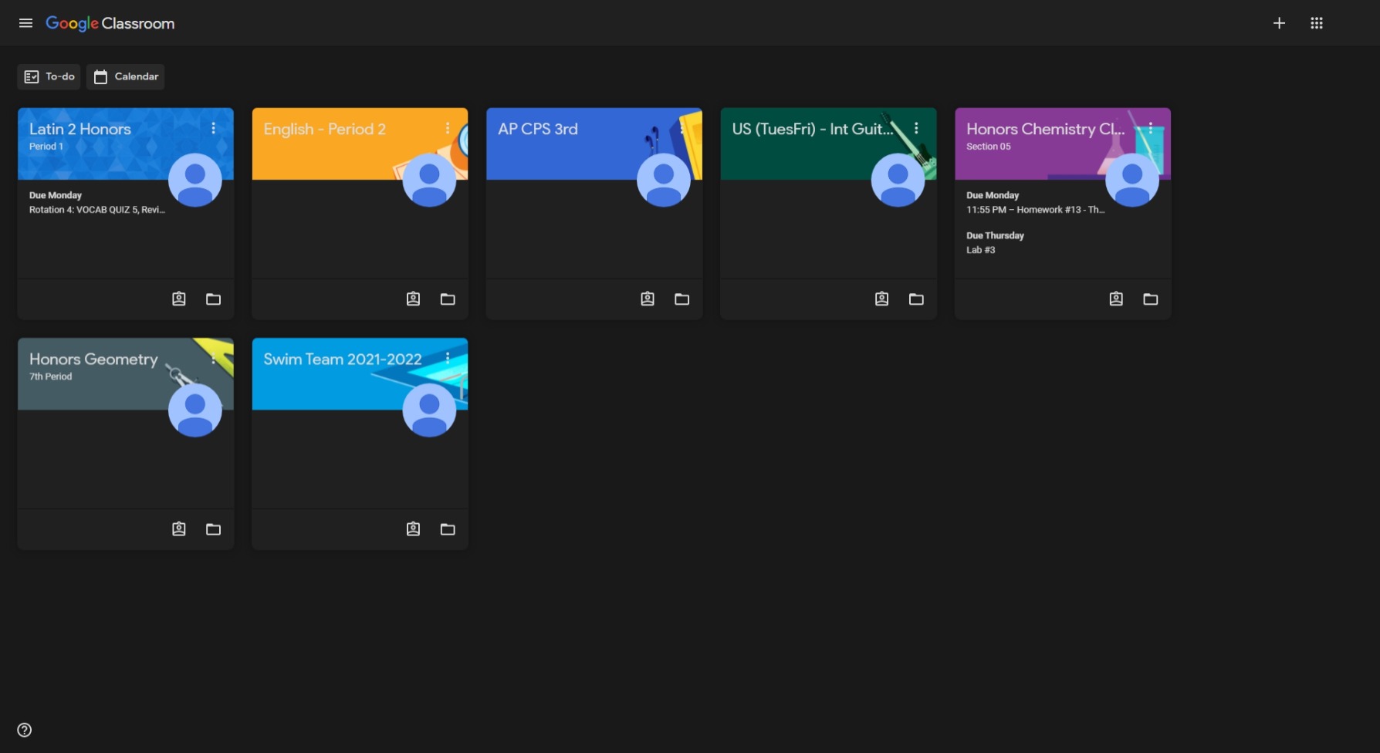Open the gradebook icon on Swim Team 2021-2022
The width and height of the screenshot is (1380, 753).
[x=412, y=529]
